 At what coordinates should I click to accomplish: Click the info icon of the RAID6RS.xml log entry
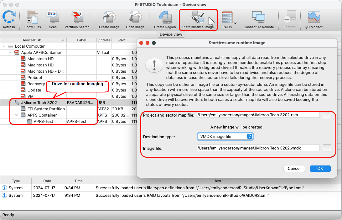(4, 195)
